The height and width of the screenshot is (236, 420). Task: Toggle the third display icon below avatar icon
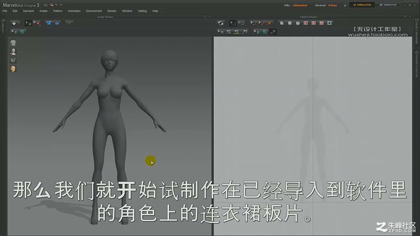(13, 60)
